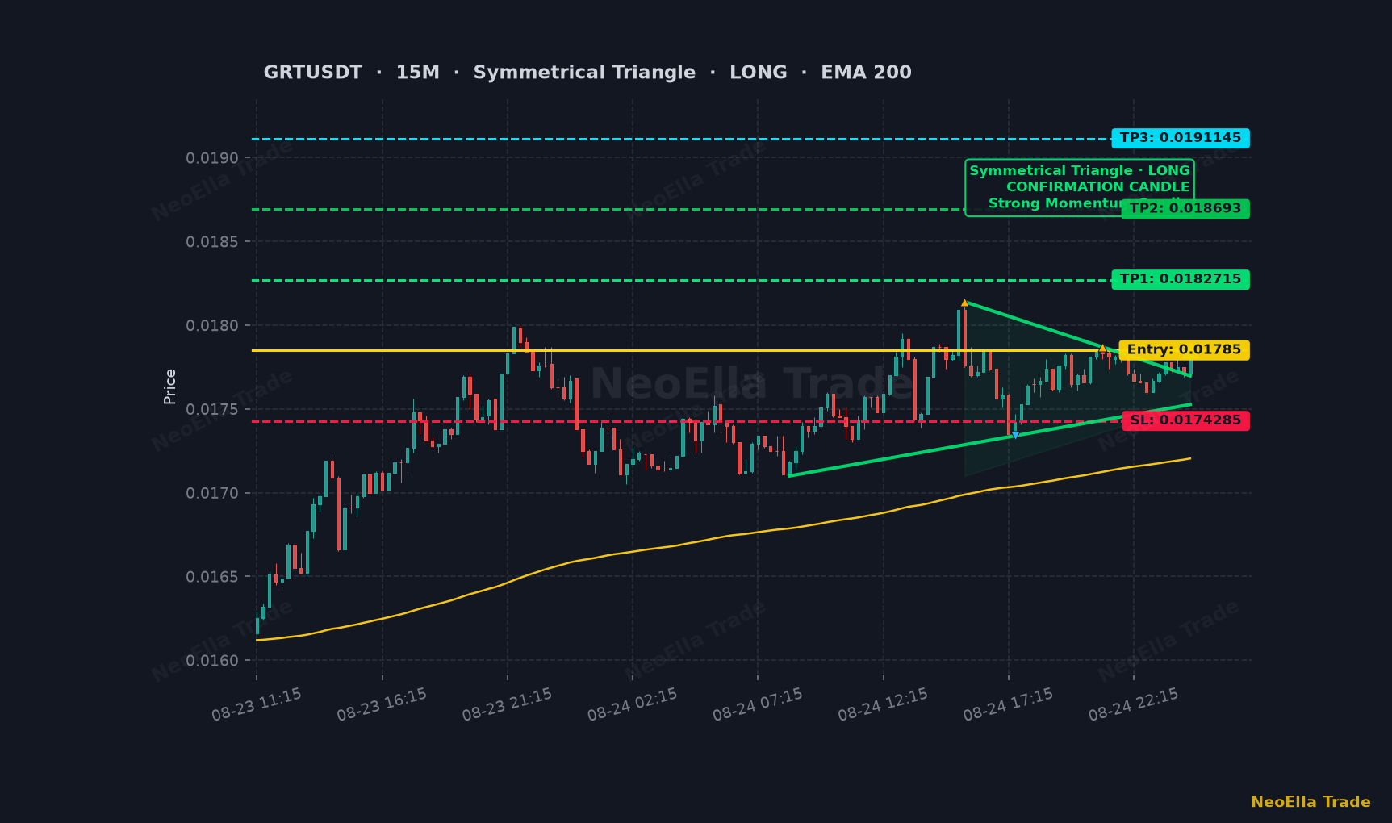Click the TP1: 0.0182715 price label
This screenshot has height=823, width=1392.
tap(1180, 279)
